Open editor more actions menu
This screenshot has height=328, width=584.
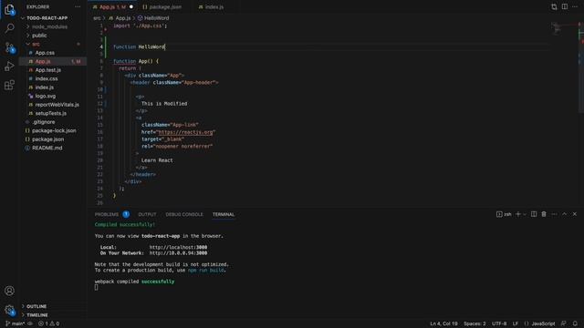point(575,6)
